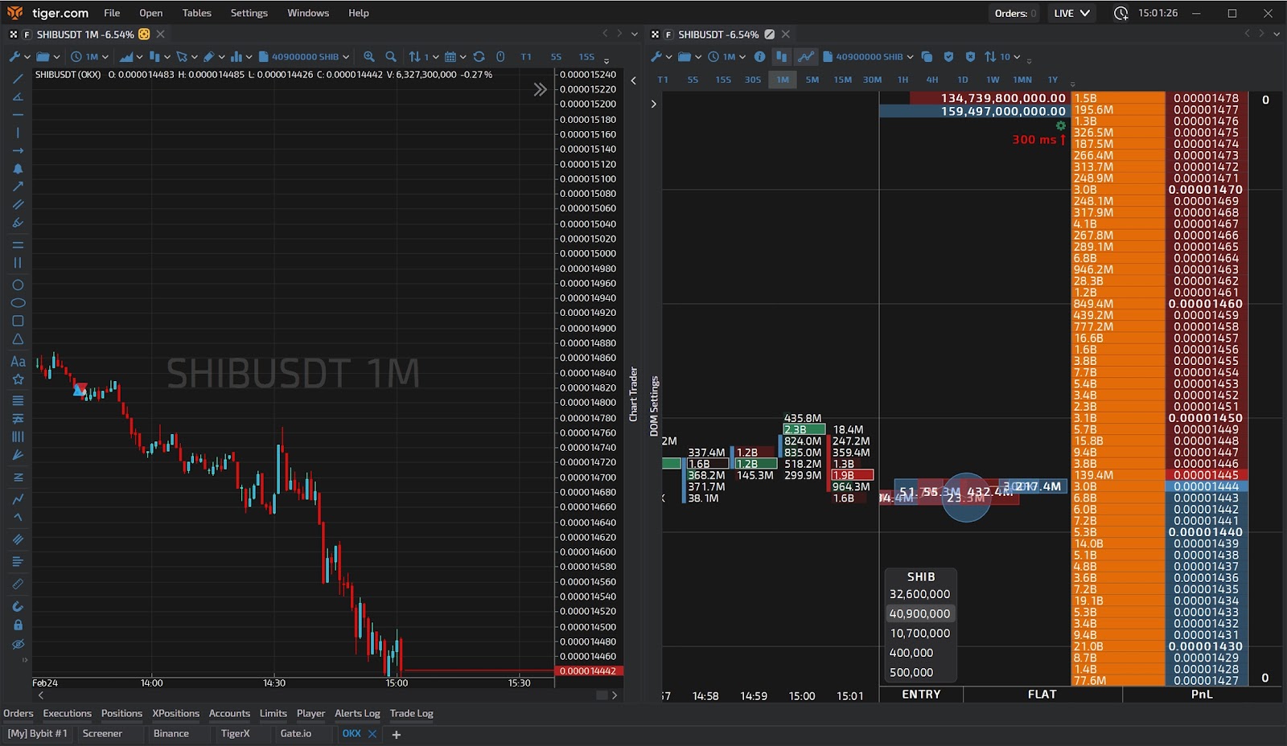The height and width of the screenshot is (746, 1287).
Task: Select the horizontal line drawing tool
Action: click(18, 115)
